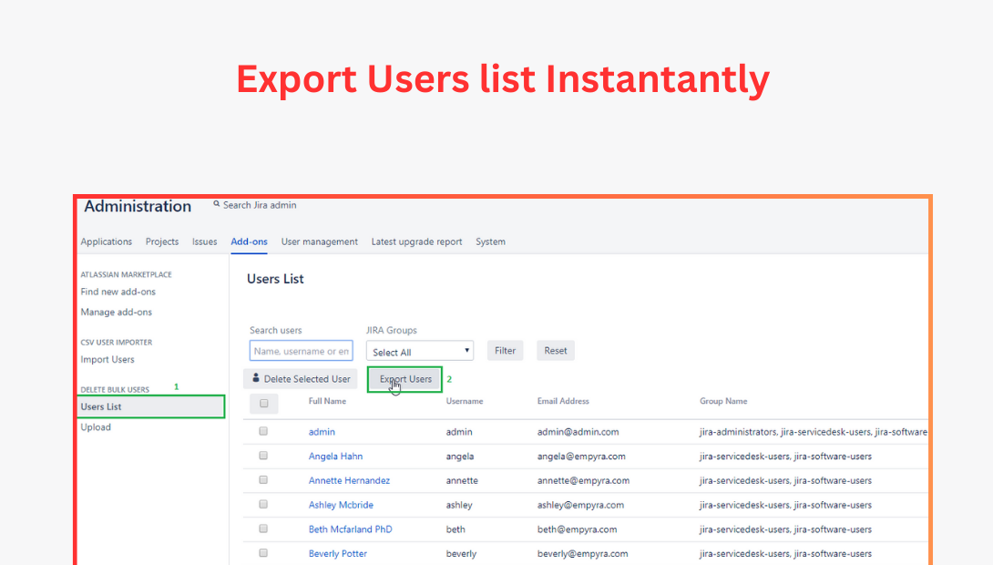Image resolution: width=993 pixels, height=565 pixels.
Task: Check the box for Beth Mcfarland PhD
Action: [263, 529]
